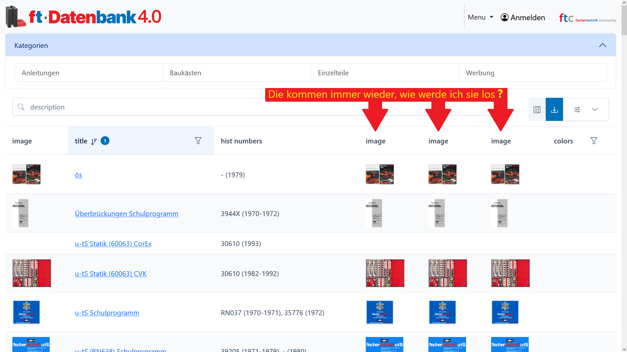
Task: Click the u-tS Schulprogramm first thumbnail
Action: click(x=26, y=312)
